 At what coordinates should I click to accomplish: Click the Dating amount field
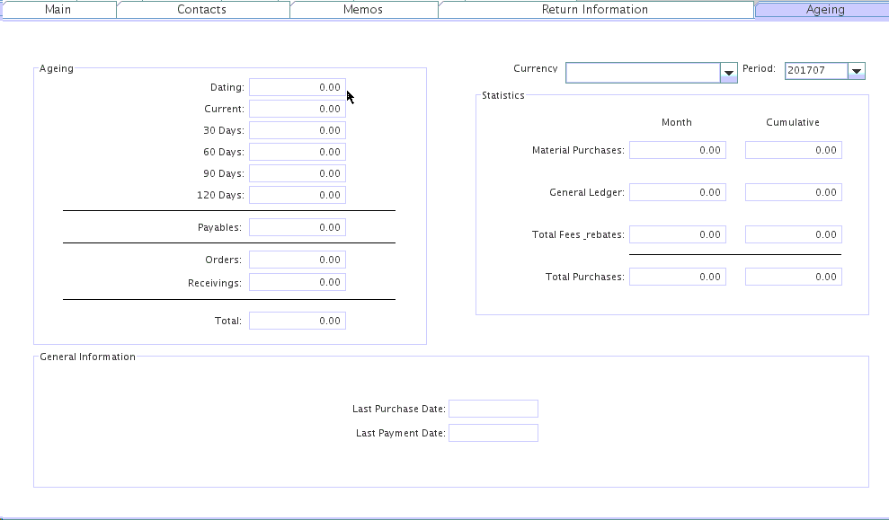(297, 87)
